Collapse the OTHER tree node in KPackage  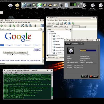pos(50,33)
